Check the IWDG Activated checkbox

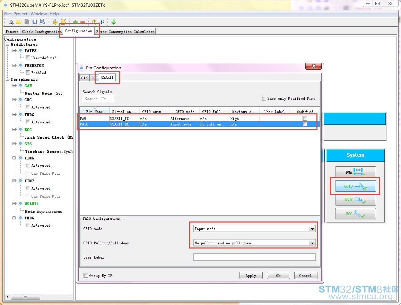point(28,122)
